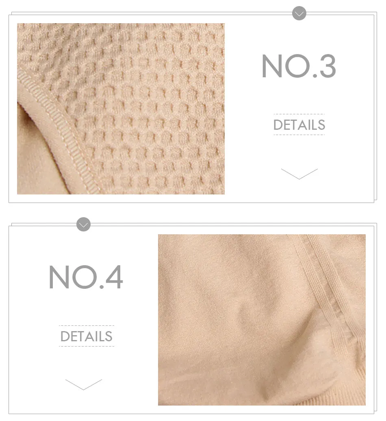
Task: Click the dashed line above NO.3 DETAILS
Action: click(299, 114)
